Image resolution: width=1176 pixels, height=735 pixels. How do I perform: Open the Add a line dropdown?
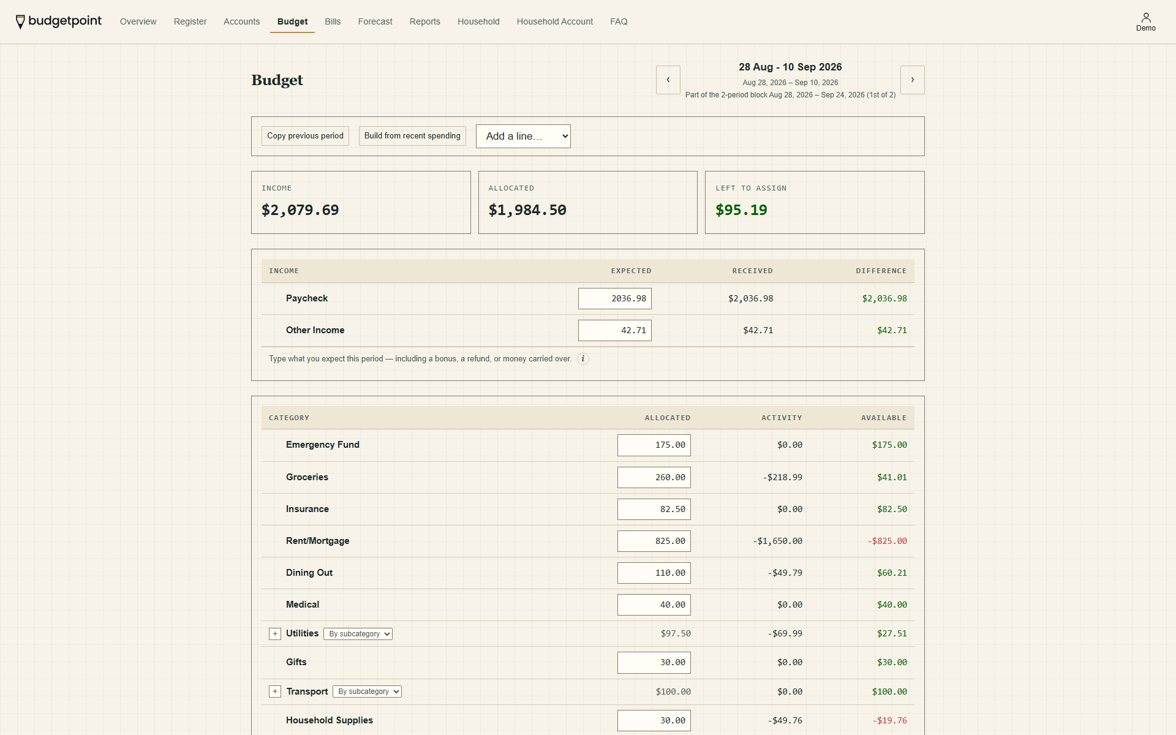[x=523, y=136]
